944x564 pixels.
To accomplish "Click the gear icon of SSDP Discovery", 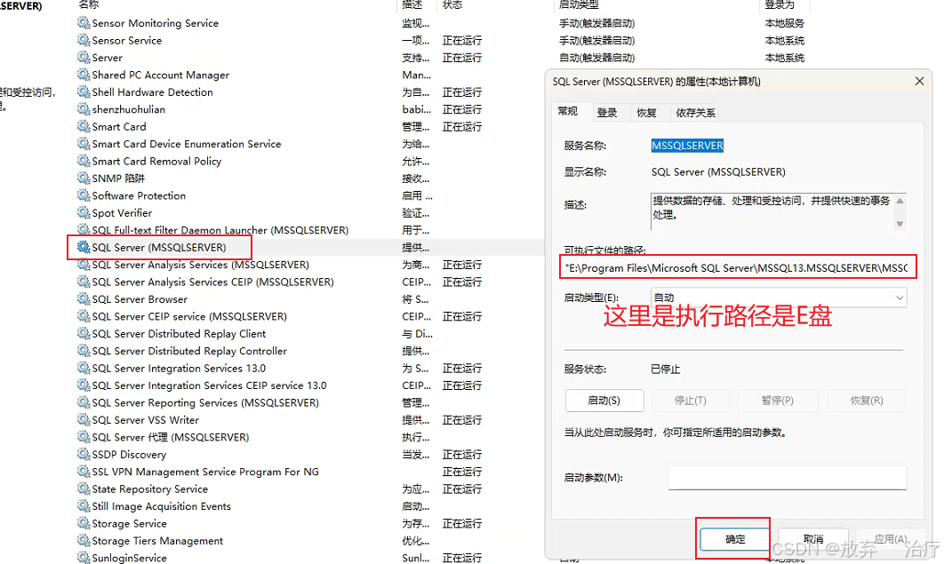I will [x=83, y=455].
